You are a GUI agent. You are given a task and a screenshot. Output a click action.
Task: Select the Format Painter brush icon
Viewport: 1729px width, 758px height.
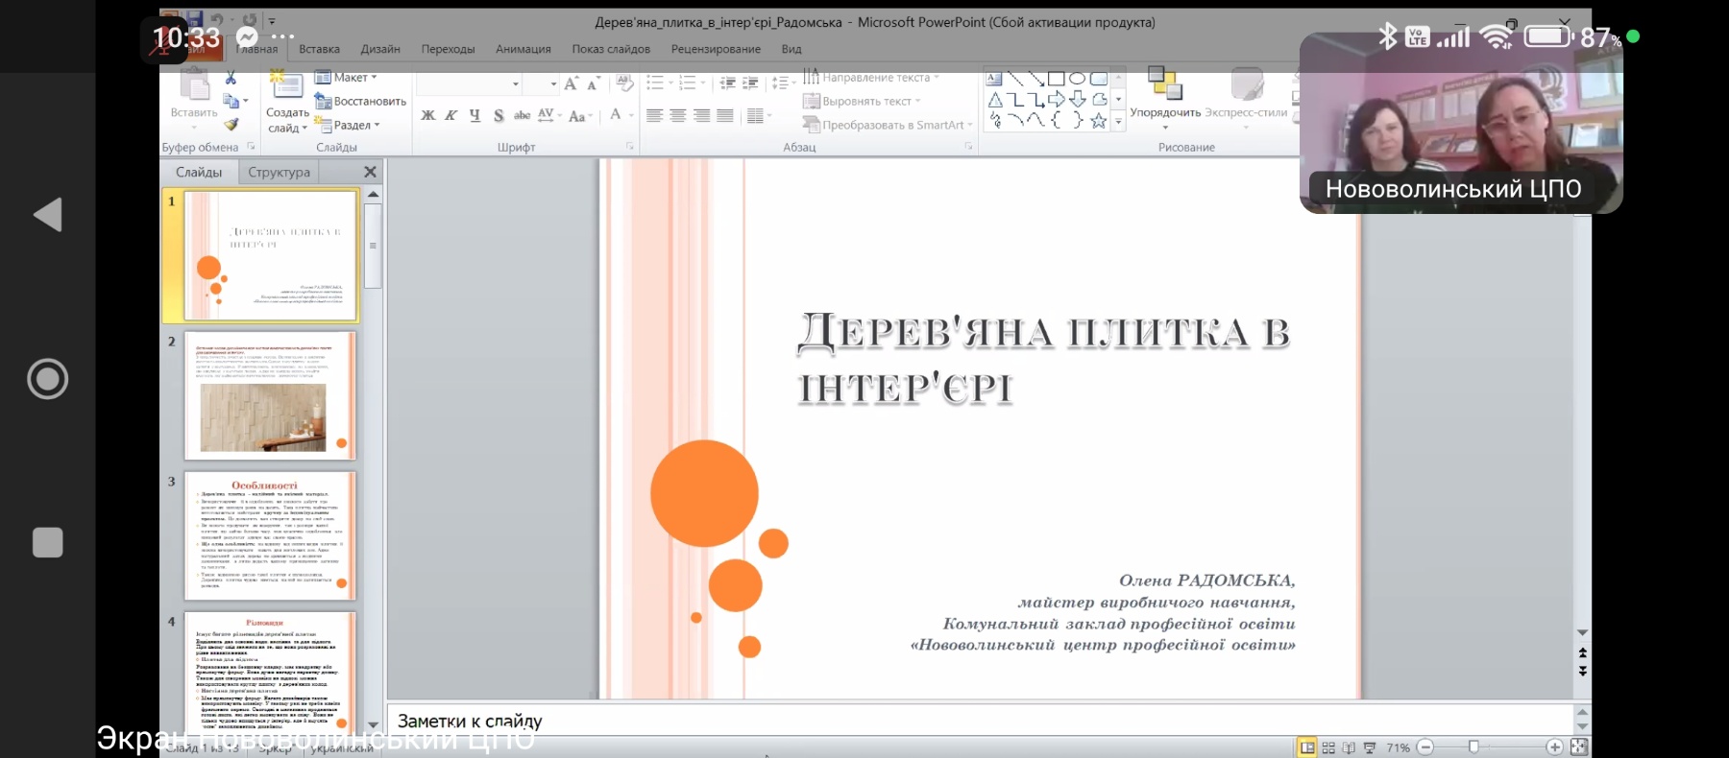coord(231,125)
